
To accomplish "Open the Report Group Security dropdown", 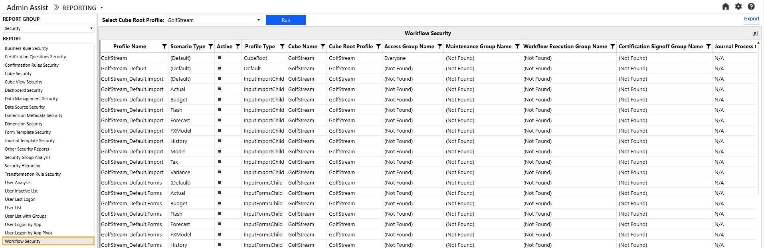I will (x=48, y=28).
